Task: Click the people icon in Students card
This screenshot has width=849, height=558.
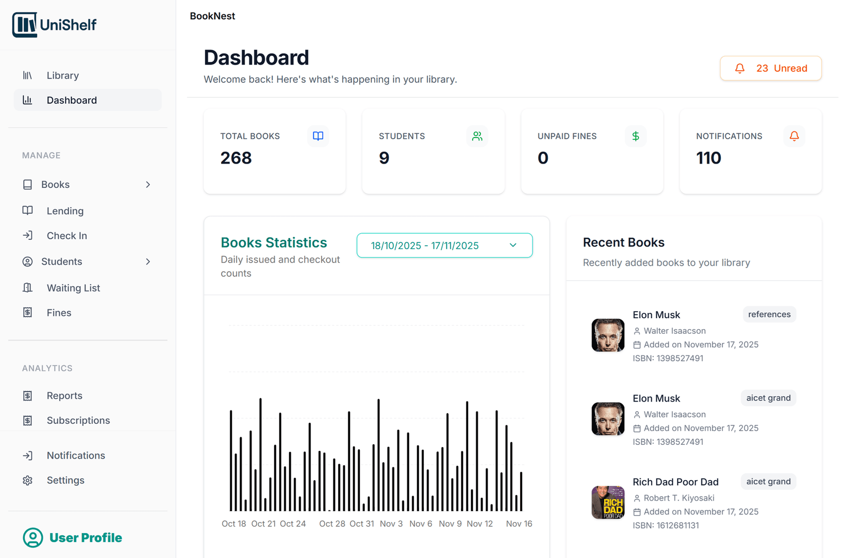Action: click(x=477, y=136)
